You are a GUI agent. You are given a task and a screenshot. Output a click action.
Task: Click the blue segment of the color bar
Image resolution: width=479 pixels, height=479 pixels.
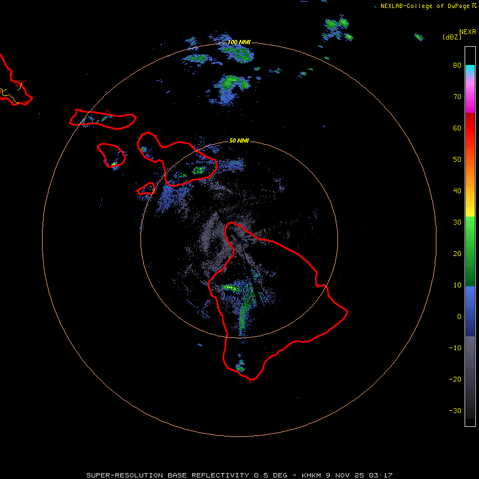coord(470,310)
